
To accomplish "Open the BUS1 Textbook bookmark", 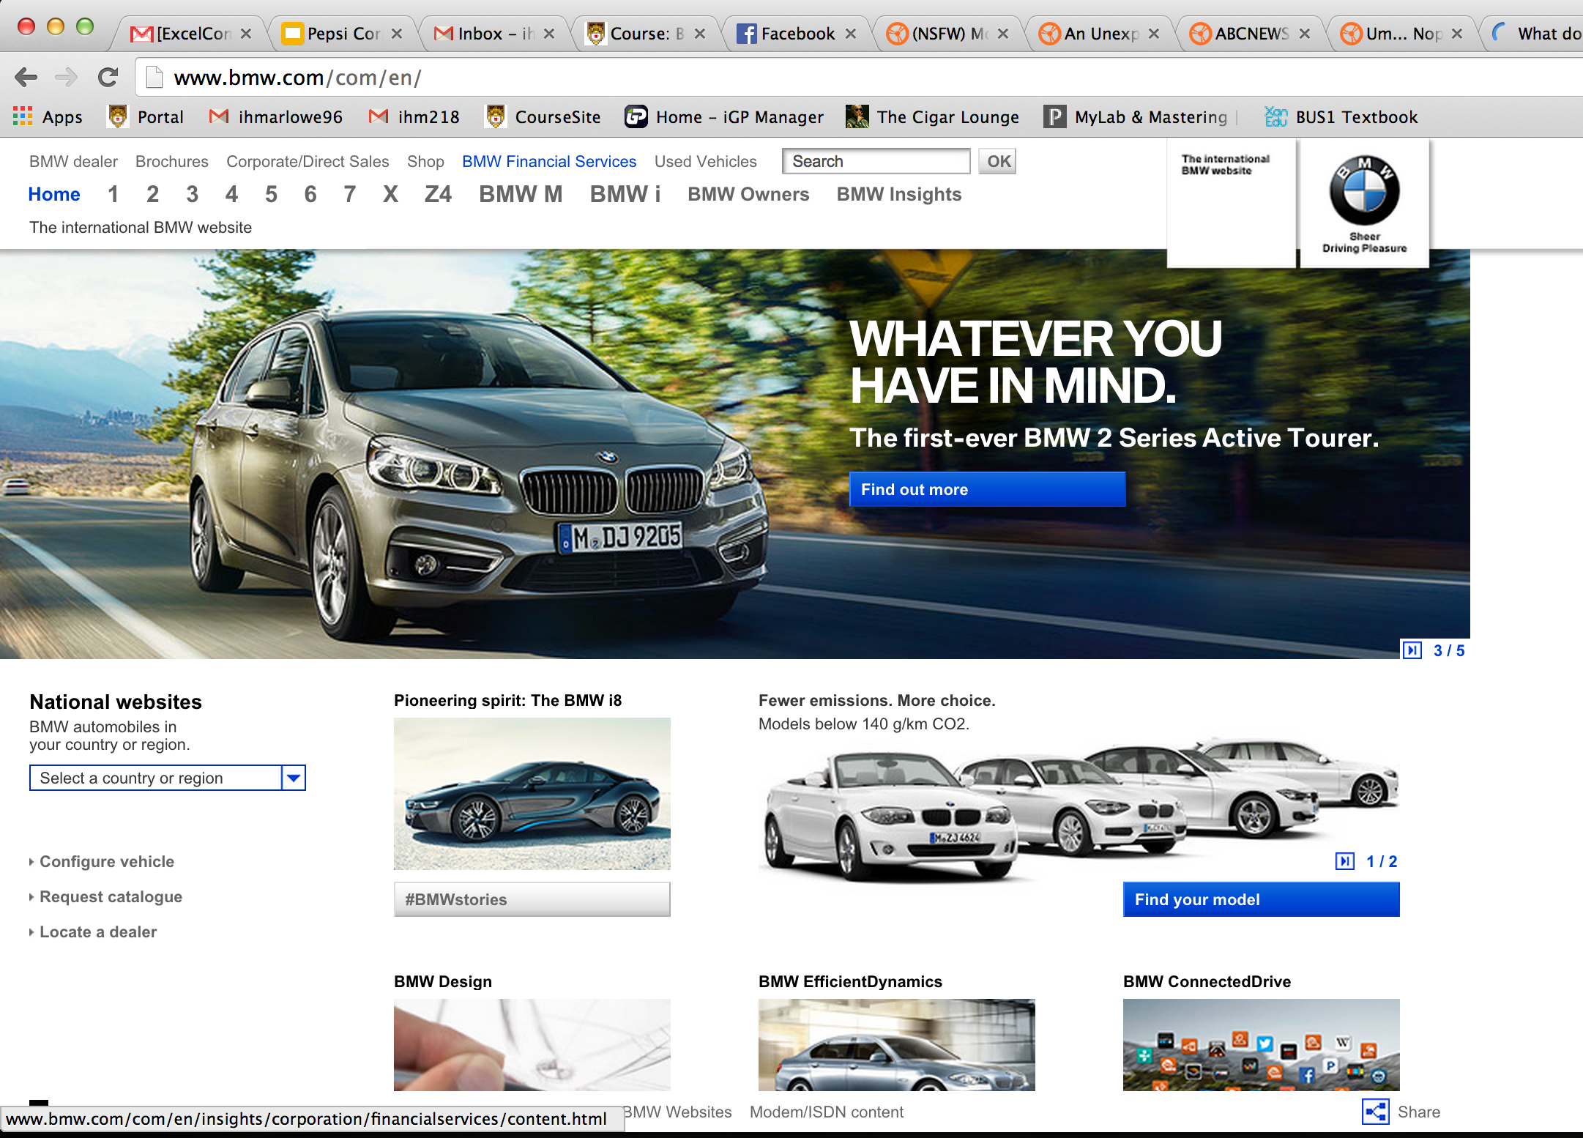I will click(1341, 117).
